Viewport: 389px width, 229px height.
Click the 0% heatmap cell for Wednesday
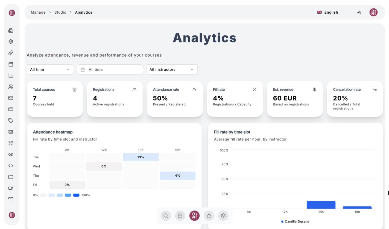[x=104, y=167]
